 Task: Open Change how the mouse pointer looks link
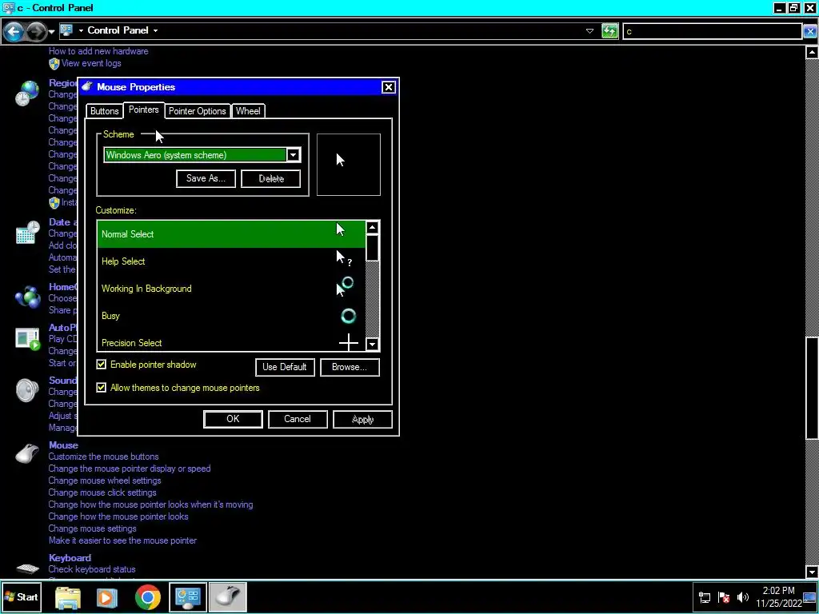[118, 516]
